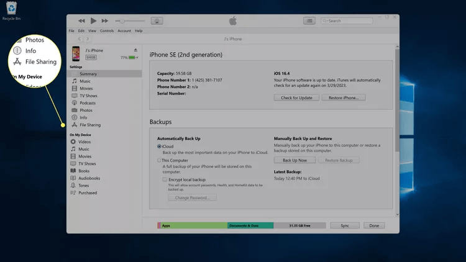Select Podcasts under Settings
Image resolution: width=466 pixels, height=262 pixels.
[89, 103]
